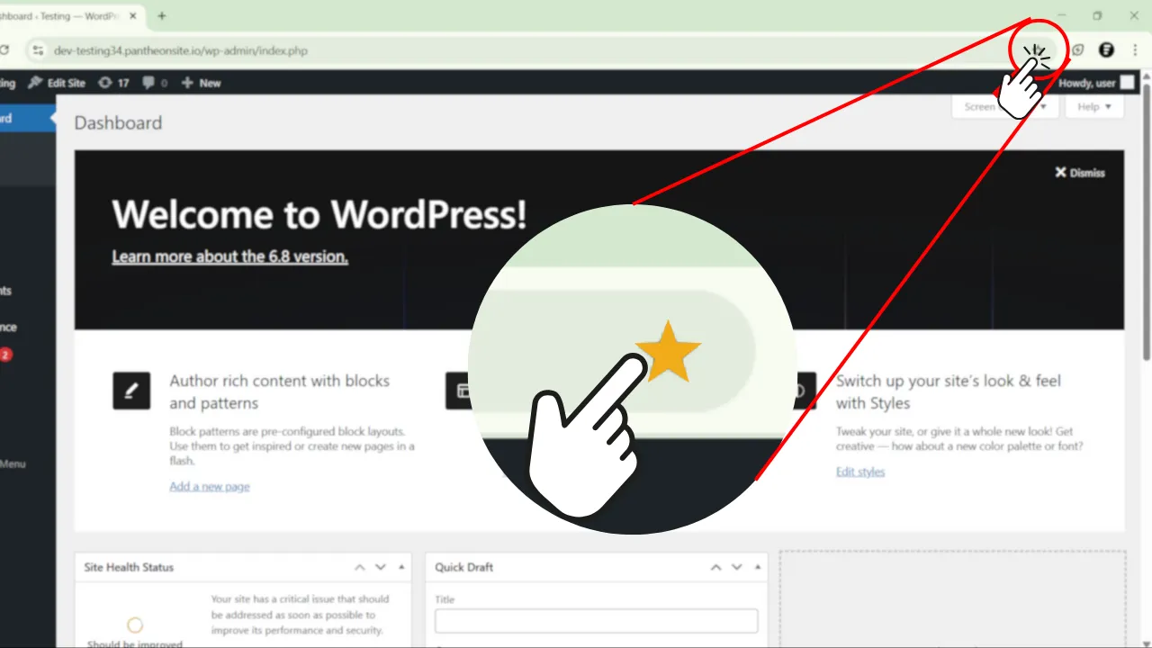
Task: Click the Site Health status circle indicator
Action: coord(135,625)
